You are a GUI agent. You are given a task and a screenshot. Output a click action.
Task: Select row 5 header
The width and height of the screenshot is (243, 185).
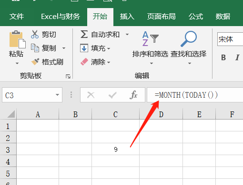click(x=8, y=173)
